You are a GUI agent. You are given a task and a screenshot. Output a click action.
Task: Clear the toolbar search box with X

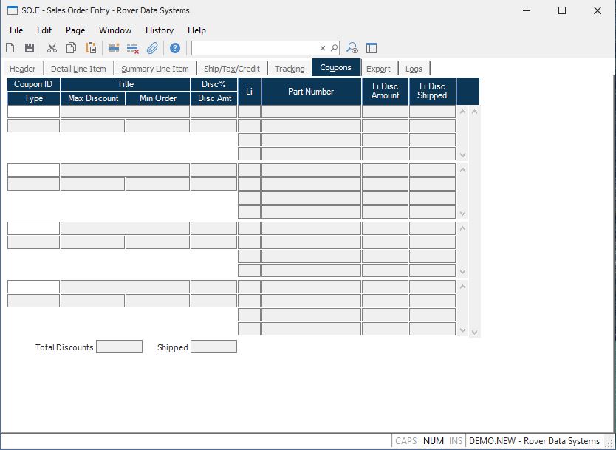tap(323, 48)
